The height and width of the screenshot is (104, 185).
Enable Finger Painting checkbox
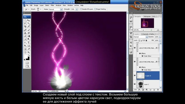95,9
